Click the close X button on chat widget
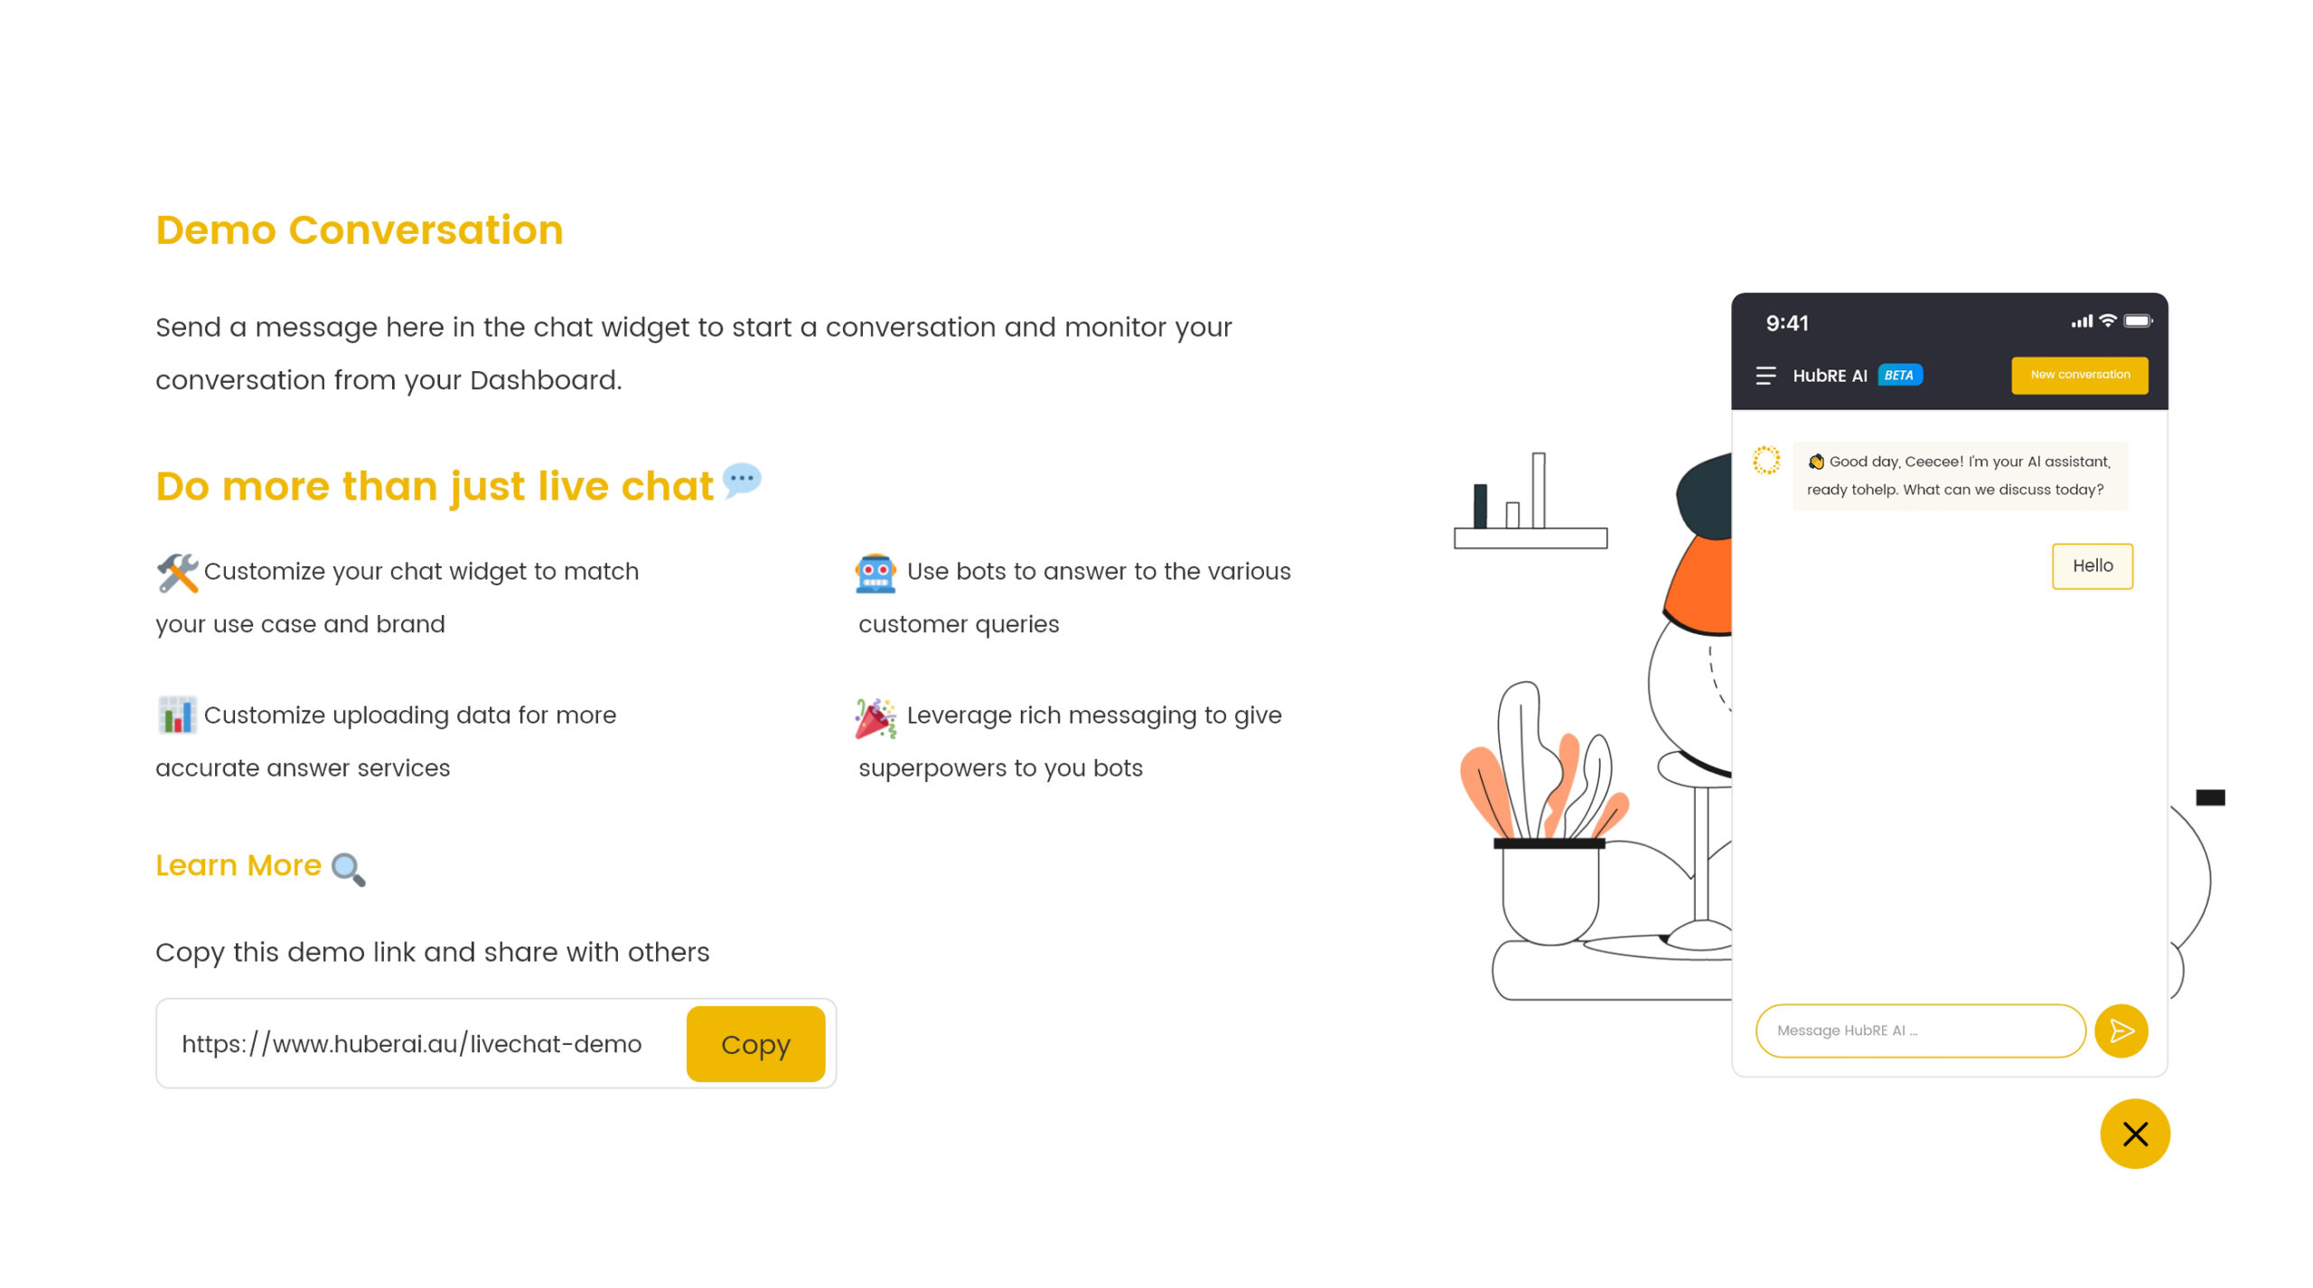Screen dimensions: 2313x1288 (2137, 1133)
